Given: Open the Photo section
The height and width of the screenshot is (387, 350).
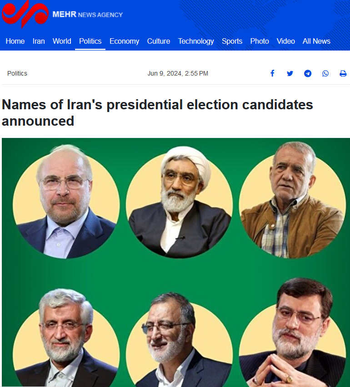Looking at the screenshot, I should pyautogui.click(x=260, y=41).
